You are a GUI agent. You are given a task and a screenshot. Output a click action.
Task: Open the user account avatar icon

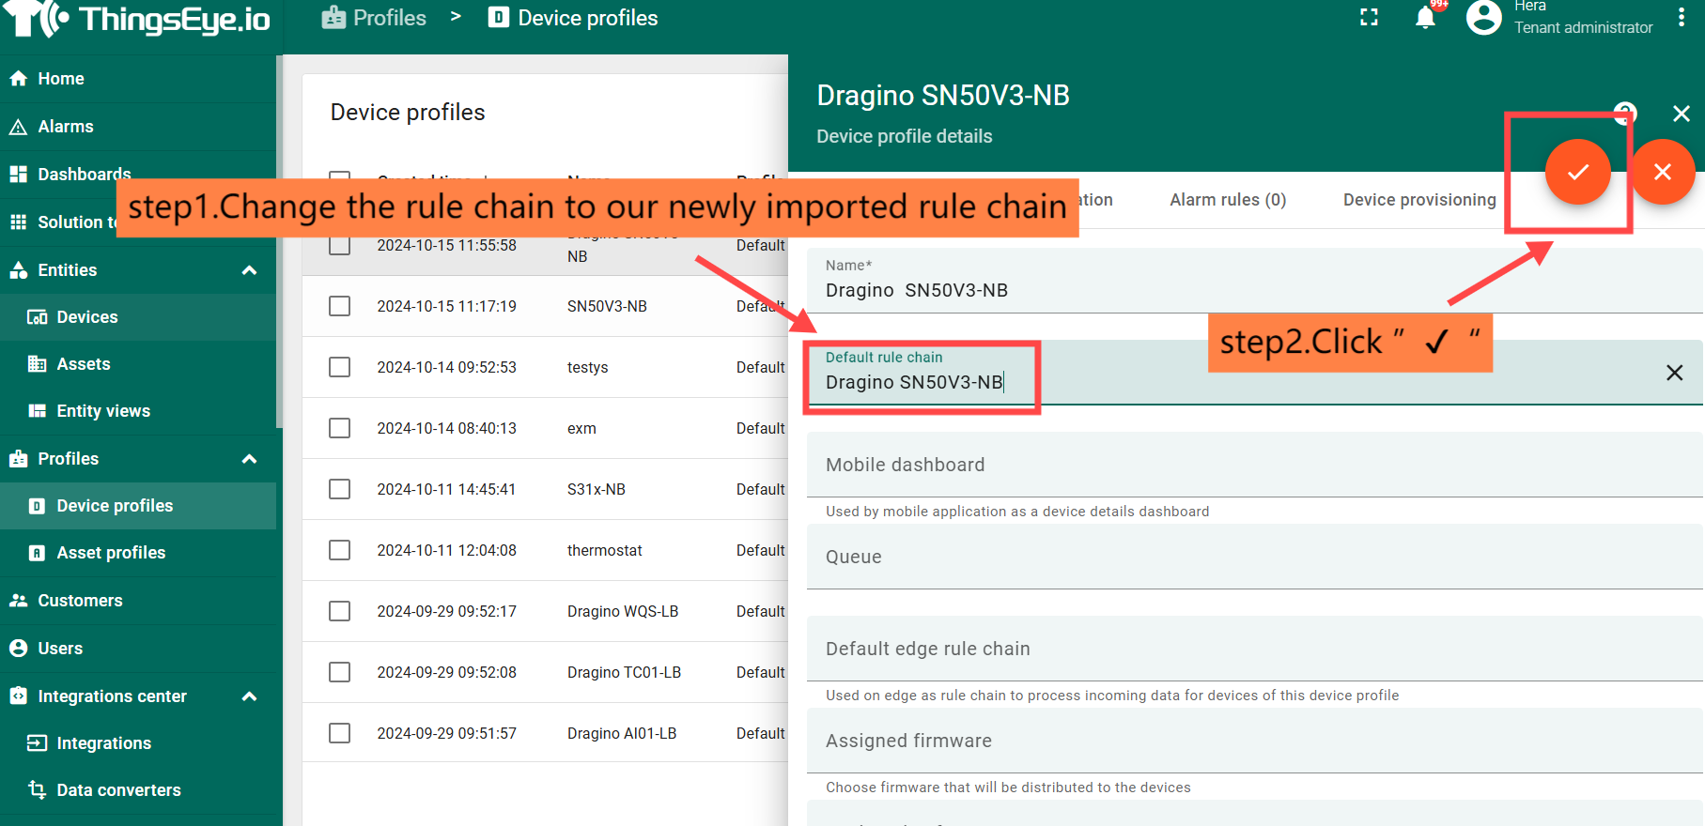coord(1483,18)
